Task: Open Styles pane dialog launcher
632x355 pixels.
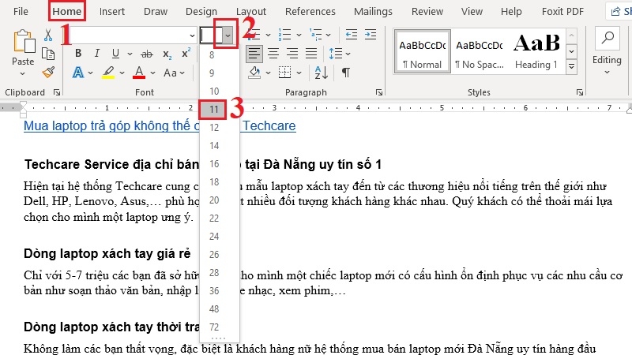Action: tap(580, 92)
